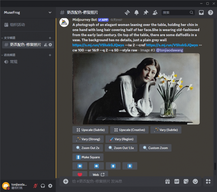Click the 今天01:57 message timestamp
This screenshot has height=192, width=217.
(x=116, y=20)
